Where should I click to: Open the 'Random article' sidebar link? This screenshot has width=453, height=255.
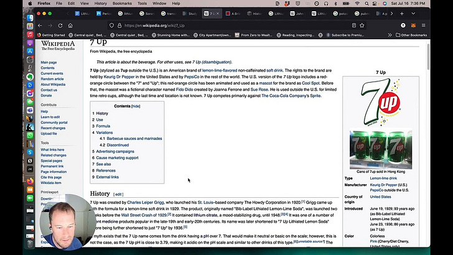pos(52,79)
